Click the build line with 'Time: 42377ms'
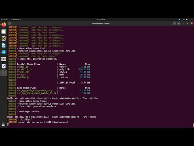The image size is (194, 146). (53, 99)
